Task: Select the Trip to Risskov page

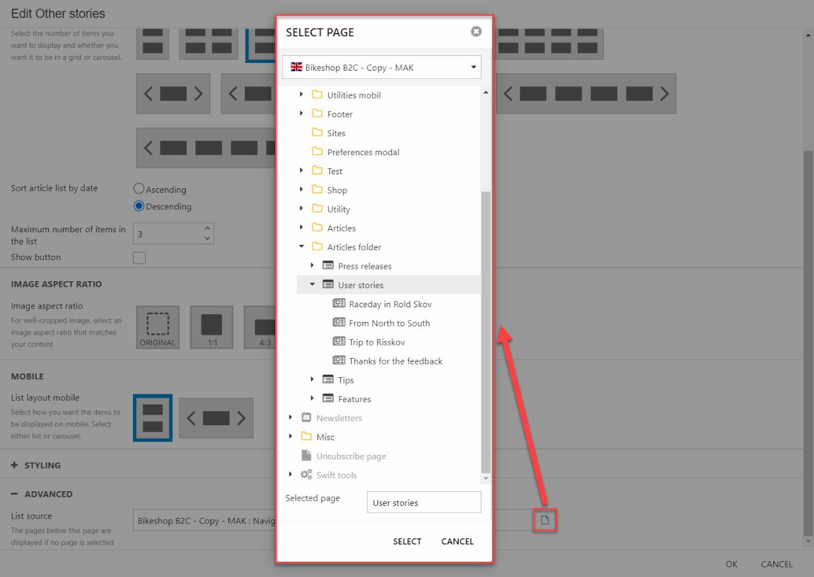Action: (376, 342)
